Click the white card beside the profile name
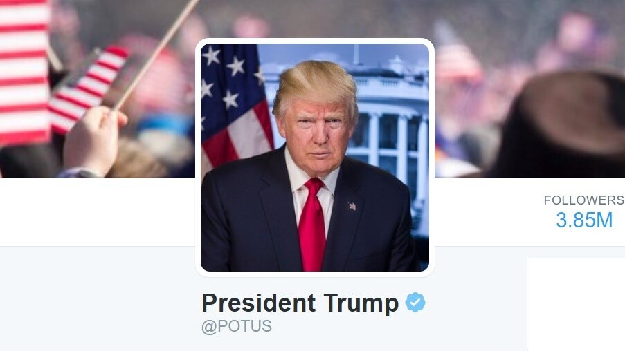This screenshot has height=351, width=625. click(x=576, y=305)
